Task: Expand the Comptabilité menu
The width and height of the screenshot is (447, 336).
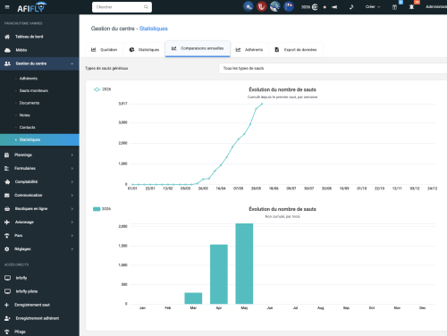Action: [39, 181]
